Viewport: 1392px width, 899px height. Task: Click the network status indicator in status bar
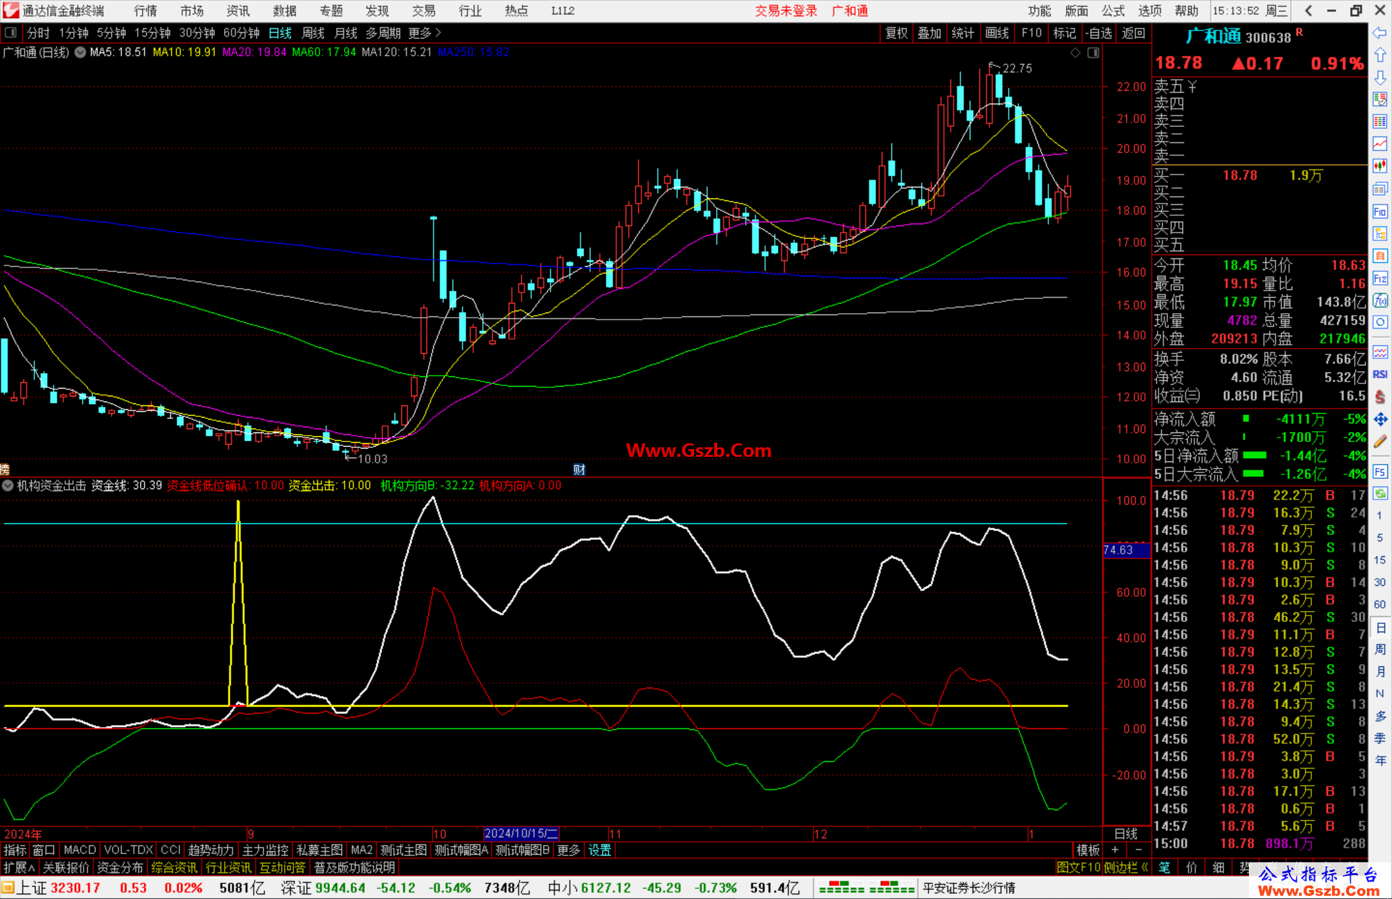click(x=866, y=888)
